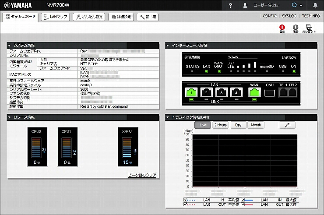Collapse the システム情報 panel
324x215 pixels.
click(9, 46)
